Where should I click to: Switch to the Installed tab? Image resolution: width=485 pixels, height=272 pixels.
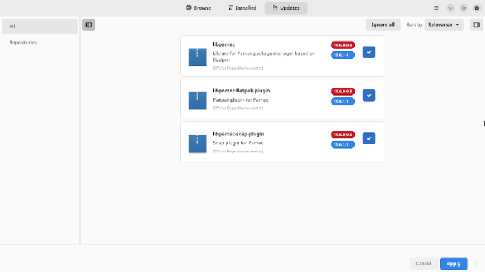242,8
